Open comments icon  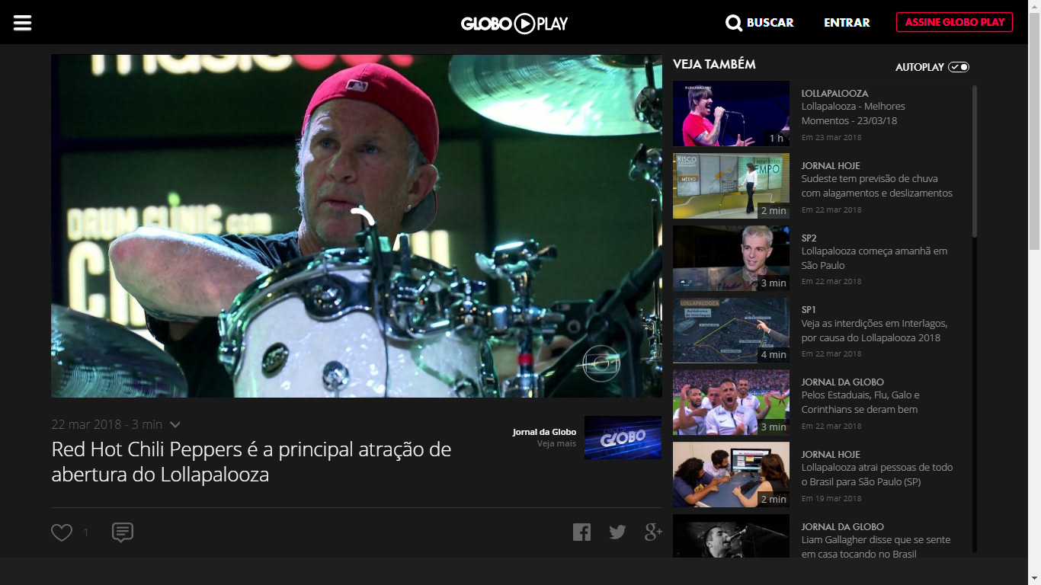coord(123,532)
